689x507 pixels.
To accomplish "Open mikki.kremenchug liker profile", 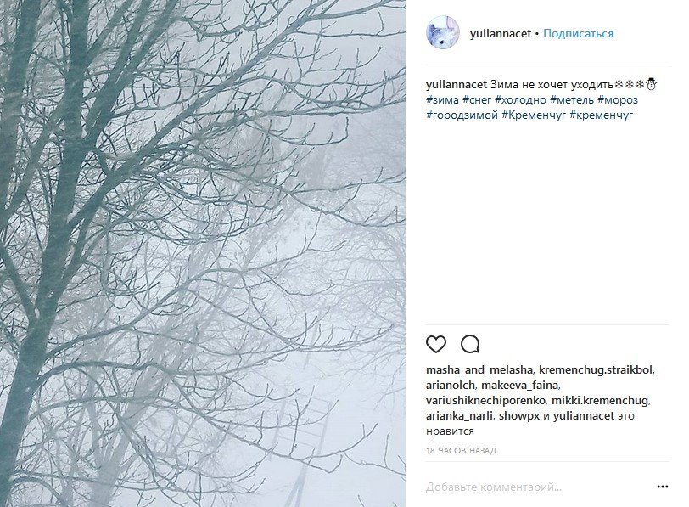I will coord(600,401).
